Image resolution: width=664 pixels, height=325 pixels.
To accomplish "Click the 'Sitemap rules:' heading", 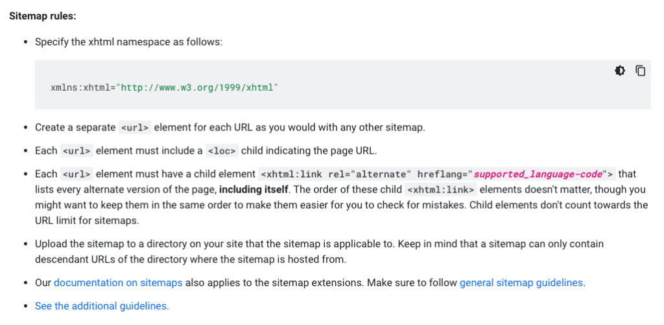I will coord(43,15).
